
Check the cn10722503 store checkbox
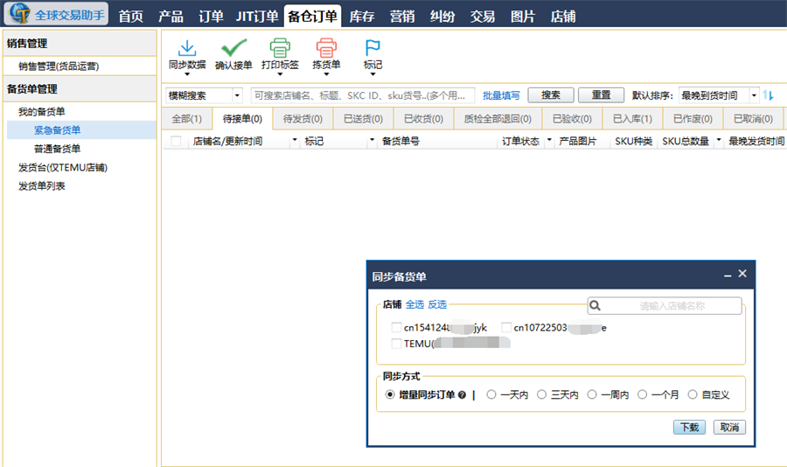(x=506, y=327)
